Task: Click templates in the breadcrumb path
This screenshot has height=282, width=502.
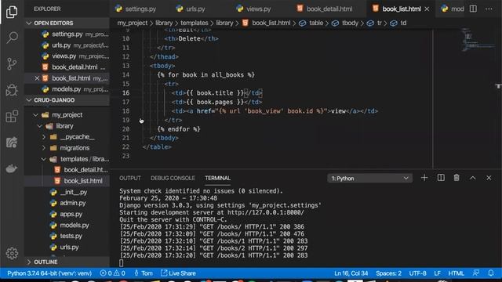Action: (x=194, y=23)
